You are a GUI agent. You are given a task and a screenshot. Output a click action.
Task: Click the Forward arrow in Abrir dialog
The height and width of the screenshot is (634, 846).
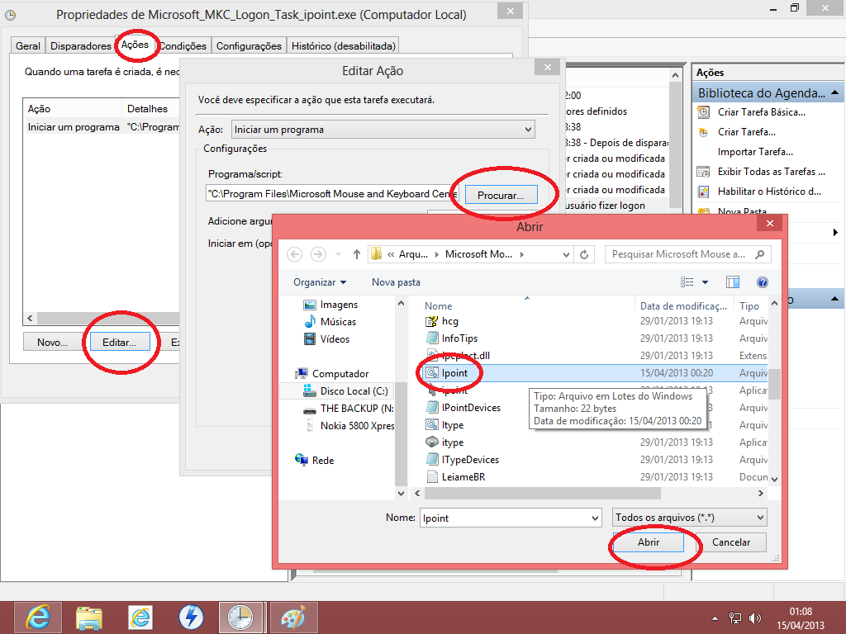click(x=318, y=254)
